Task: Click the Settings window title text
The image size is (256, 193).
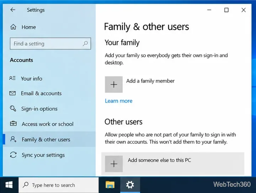Action: (x=36, y=10)
